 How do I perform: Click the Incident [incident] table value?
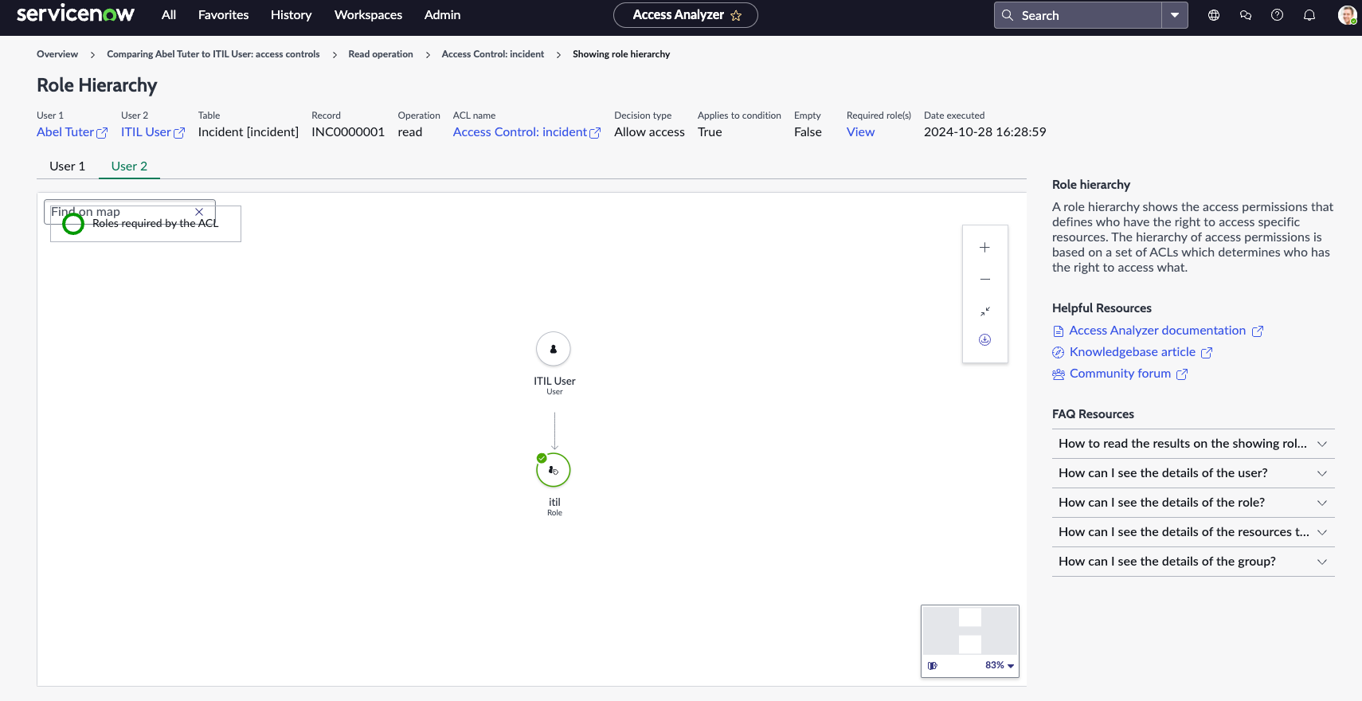[249, 132]
